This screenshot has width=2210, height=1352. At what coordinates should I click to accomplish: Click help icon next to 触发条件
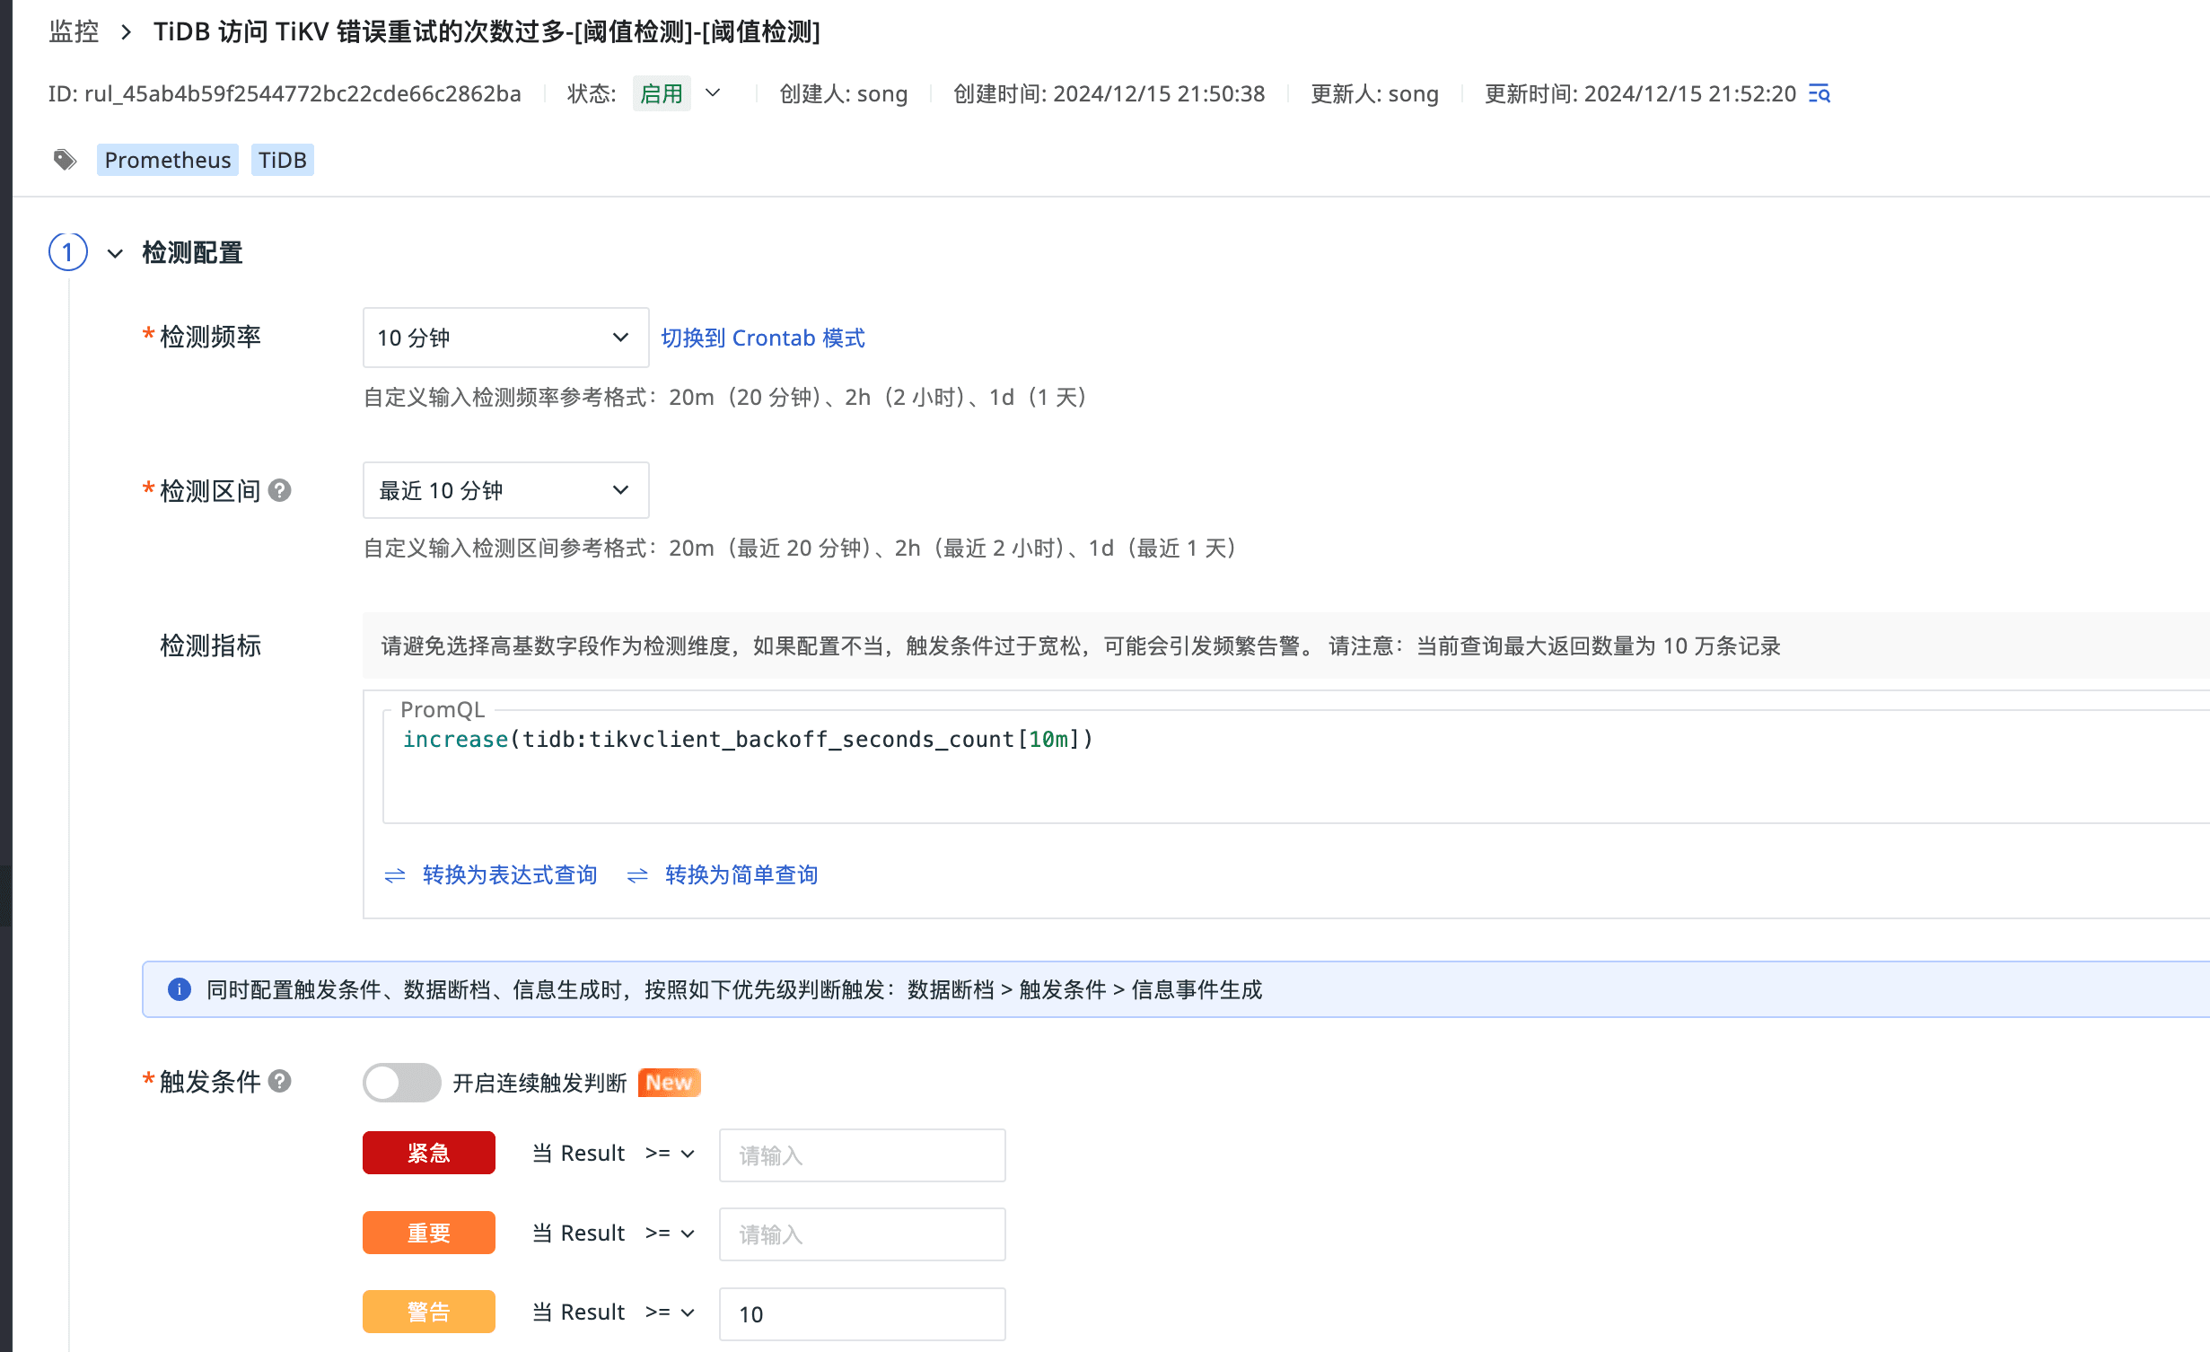[280, 1081]
